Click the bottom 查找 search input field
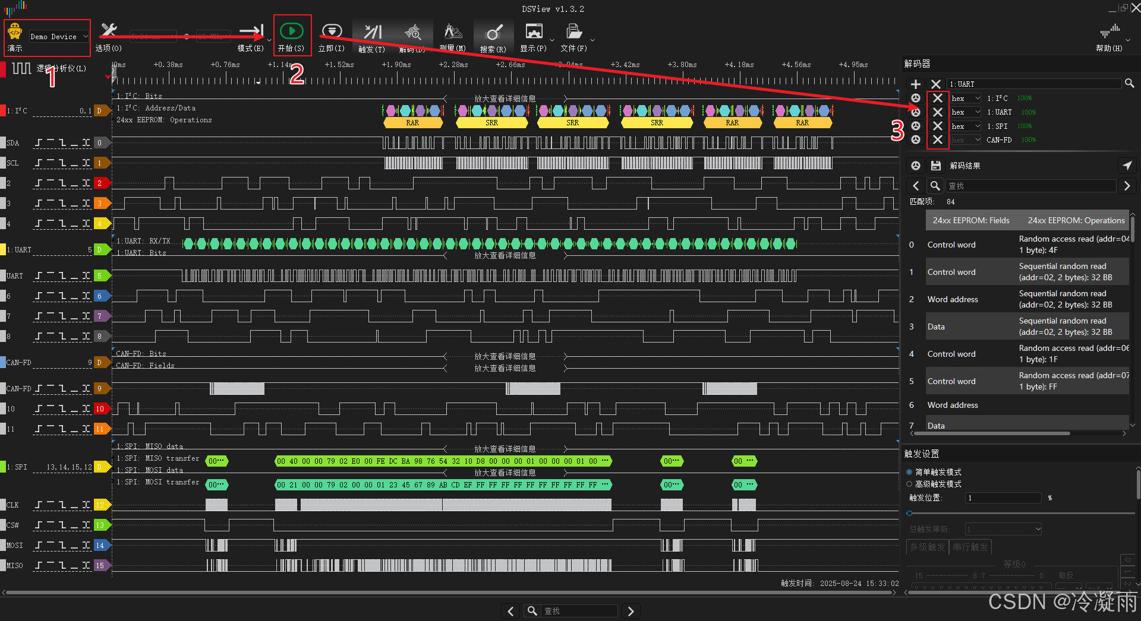The height and width of the screenshot is (621, 1141). coord(579,611)
